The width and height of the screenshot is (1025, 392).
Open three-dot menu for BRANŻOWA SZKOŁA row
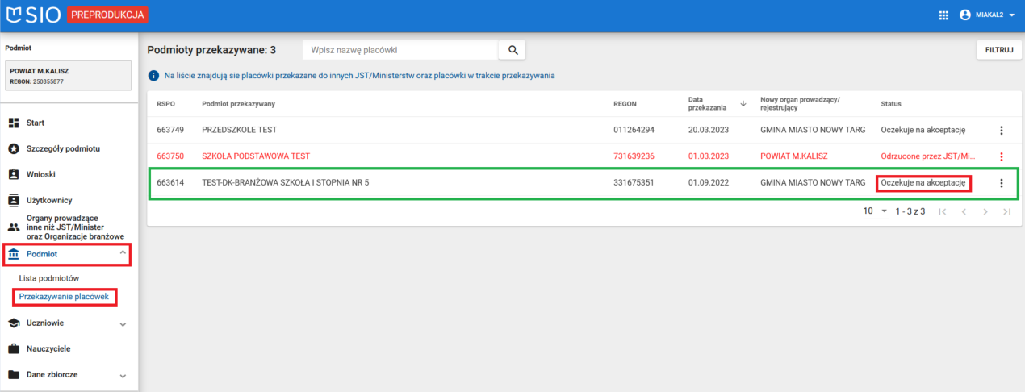point(1002,183)
